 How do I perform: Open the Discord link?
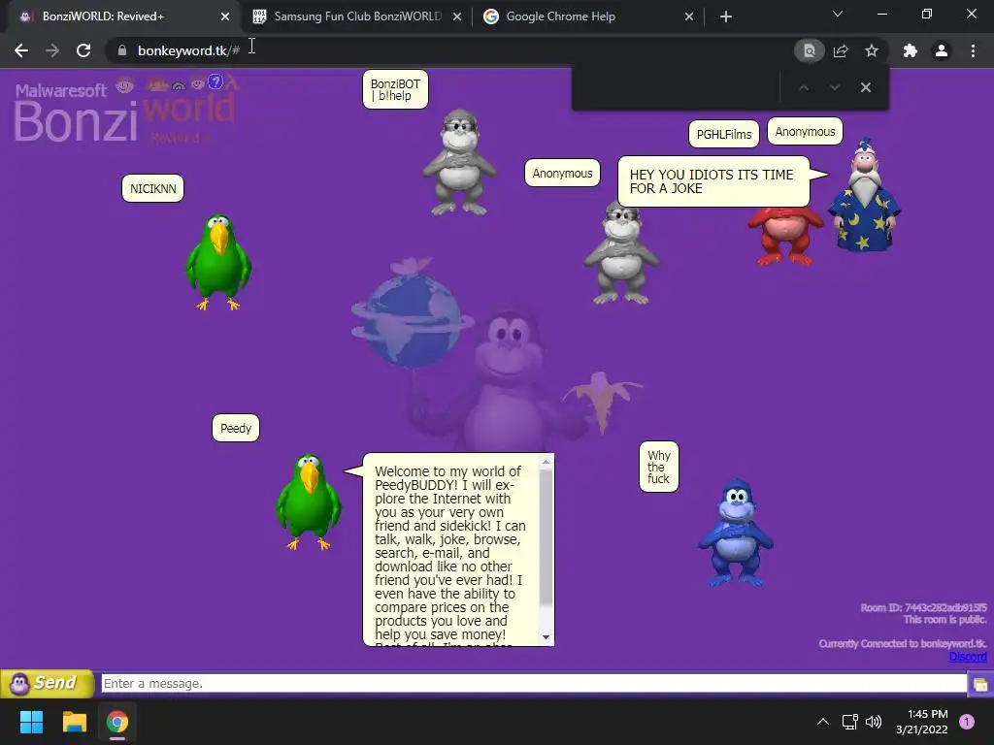[x=968, y=657]
